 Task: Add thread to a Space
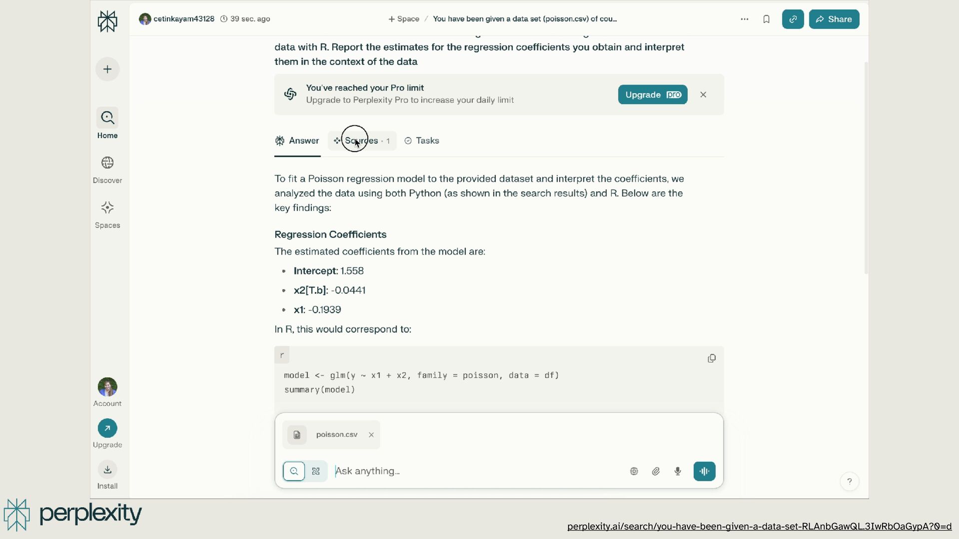(404, 19)
